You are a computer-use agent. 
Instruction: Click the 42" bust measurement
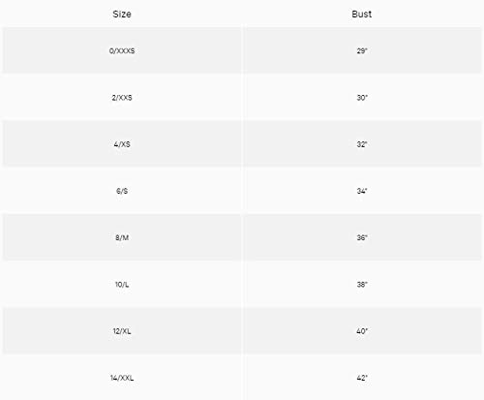362,378
